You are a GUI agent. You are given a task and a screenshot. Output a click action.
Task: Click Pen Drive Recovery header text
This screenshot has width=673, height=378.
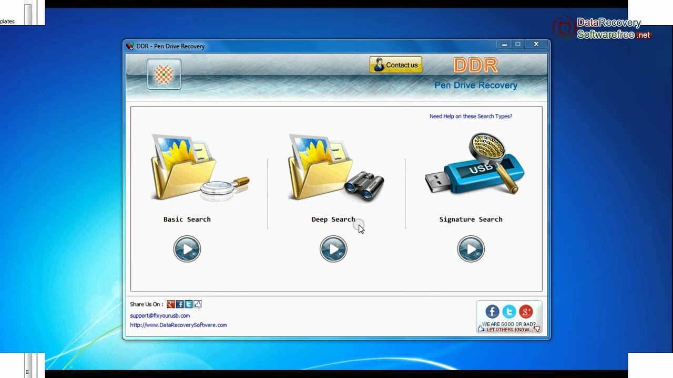476,86
